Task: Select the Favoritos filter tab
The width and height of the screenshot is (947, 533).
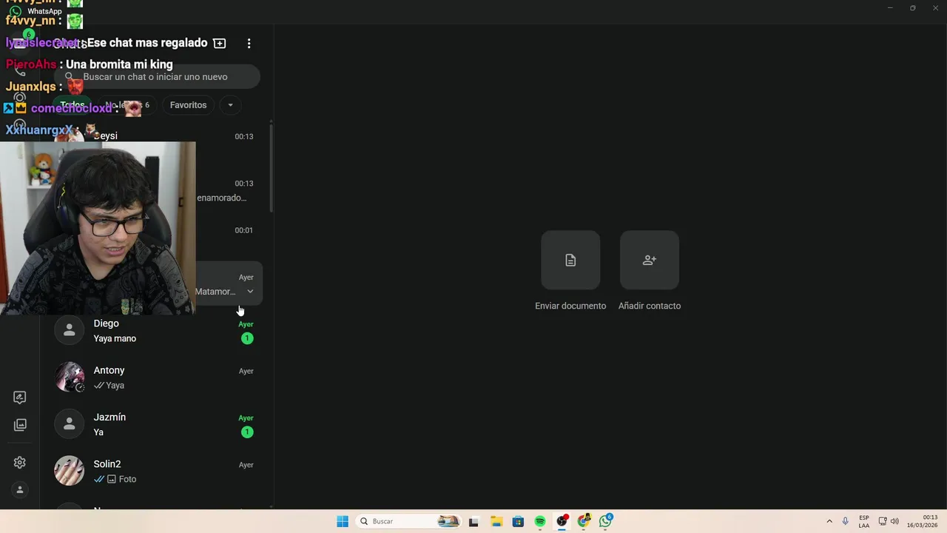Action: tap(188, 105)
